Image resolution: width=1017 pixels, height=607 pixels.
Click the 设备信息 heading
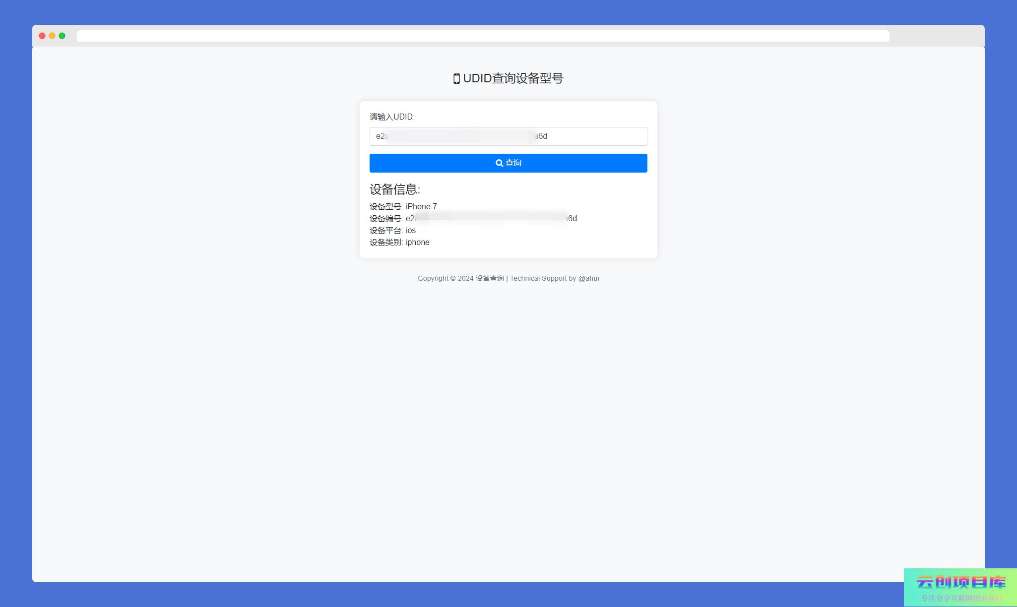[395, 189]
